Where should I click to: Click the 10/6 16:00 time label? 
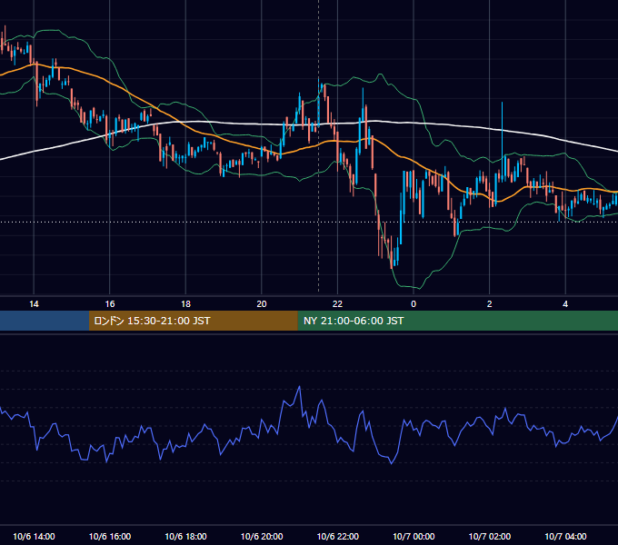110,536
